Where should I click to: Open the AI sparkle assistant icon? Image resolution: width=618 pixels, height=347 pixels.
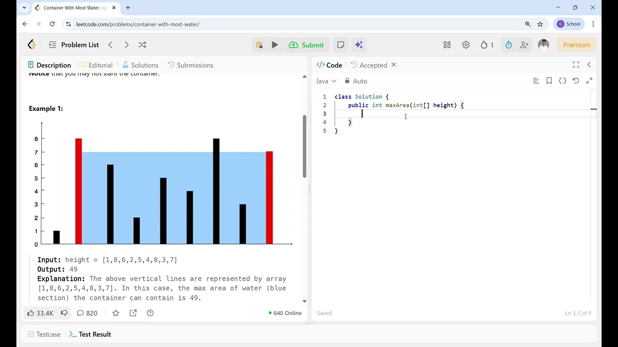tap(359, 45)
